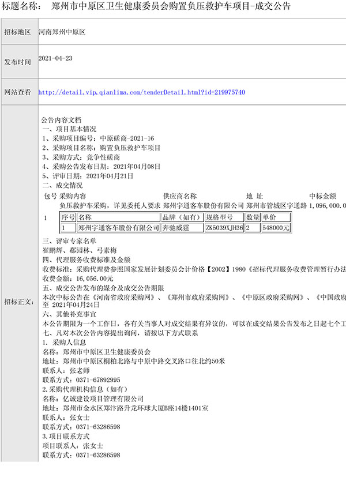Click the 三、评审专家名单 heading
346x485 pixels.
tap(69, 241)
